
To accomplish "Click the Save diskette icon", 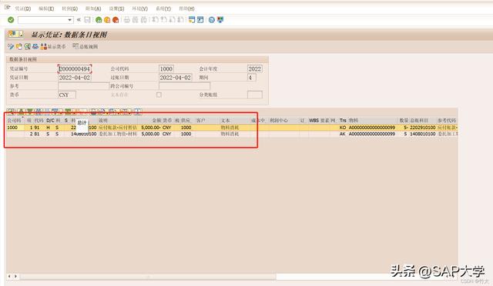I will coord(87,20).
